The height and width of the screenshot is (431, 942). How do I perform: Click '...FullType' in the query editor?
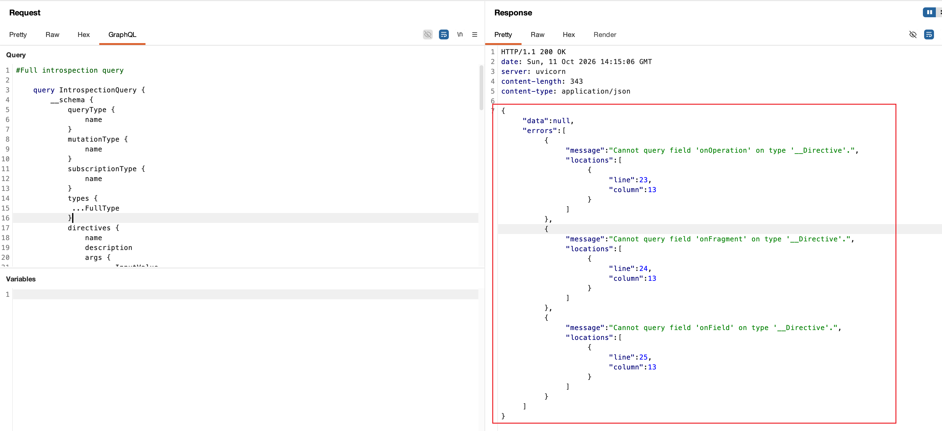(96, 208)
